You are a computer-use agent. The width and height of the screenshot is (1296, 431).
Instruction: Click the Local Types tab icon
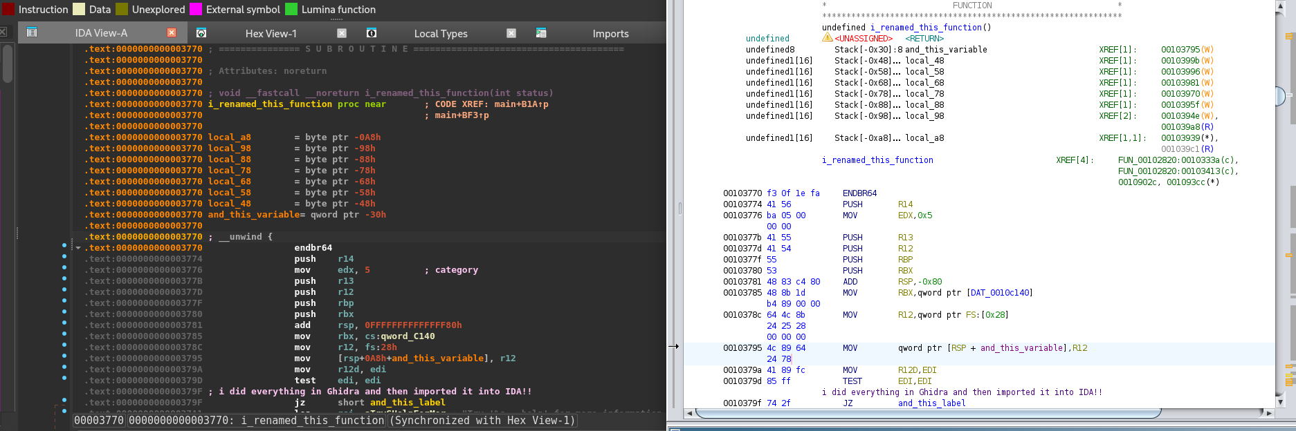pyautogui.click(x=372, y=33)
